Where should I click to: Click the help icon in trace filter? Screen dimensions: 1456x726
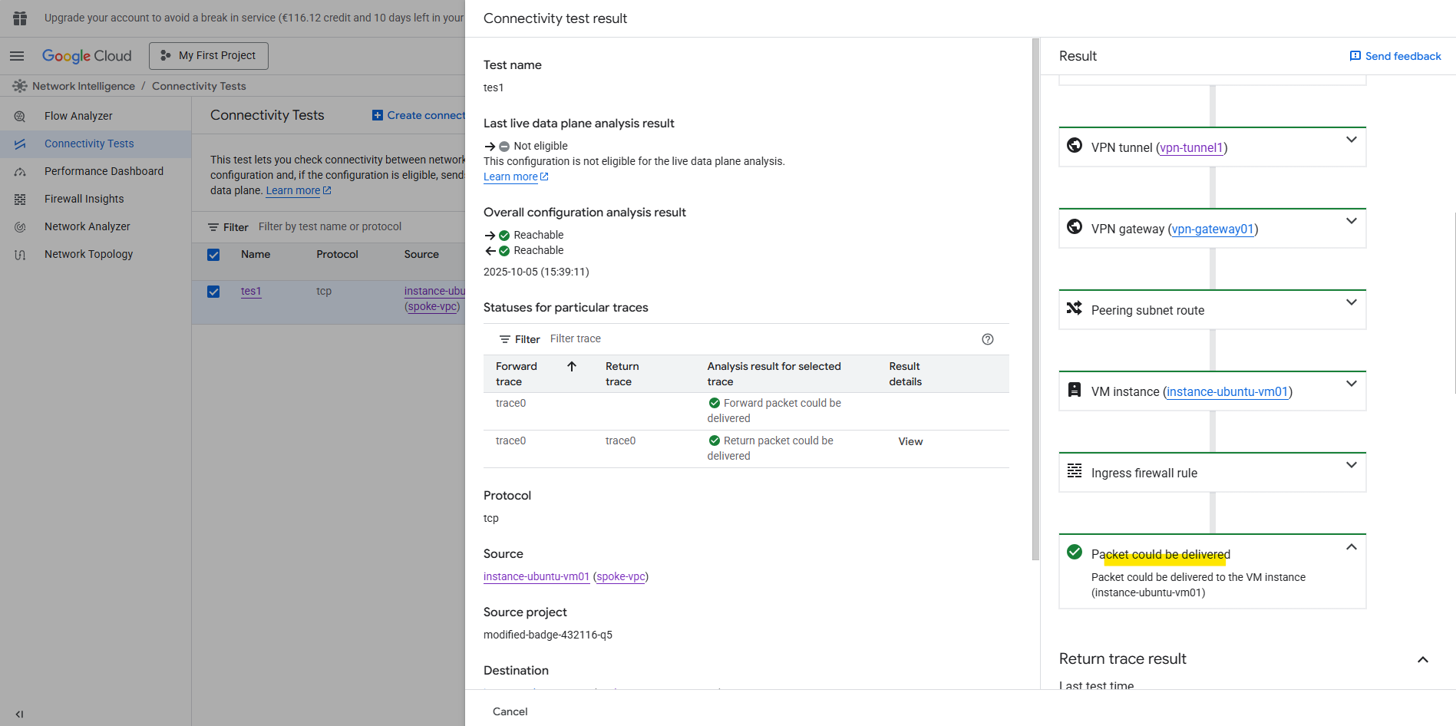click(x=988, y=339)
